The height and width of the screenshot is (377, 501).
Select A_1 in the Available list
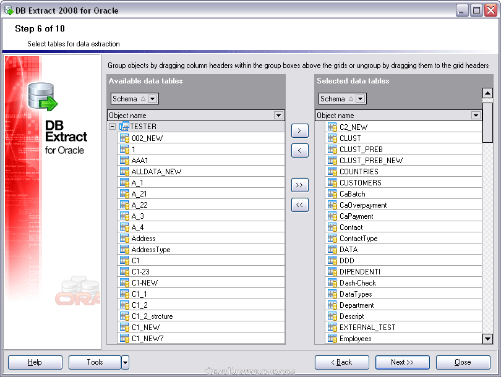pyautogui.click(x=201, y=182)
